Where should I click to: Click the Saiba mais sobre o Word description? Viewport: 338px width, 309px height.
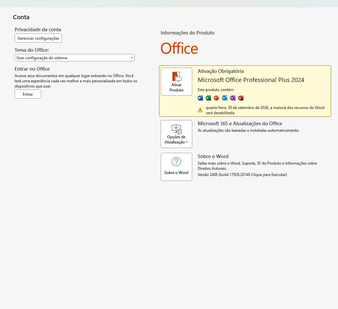tap(257, 166)
